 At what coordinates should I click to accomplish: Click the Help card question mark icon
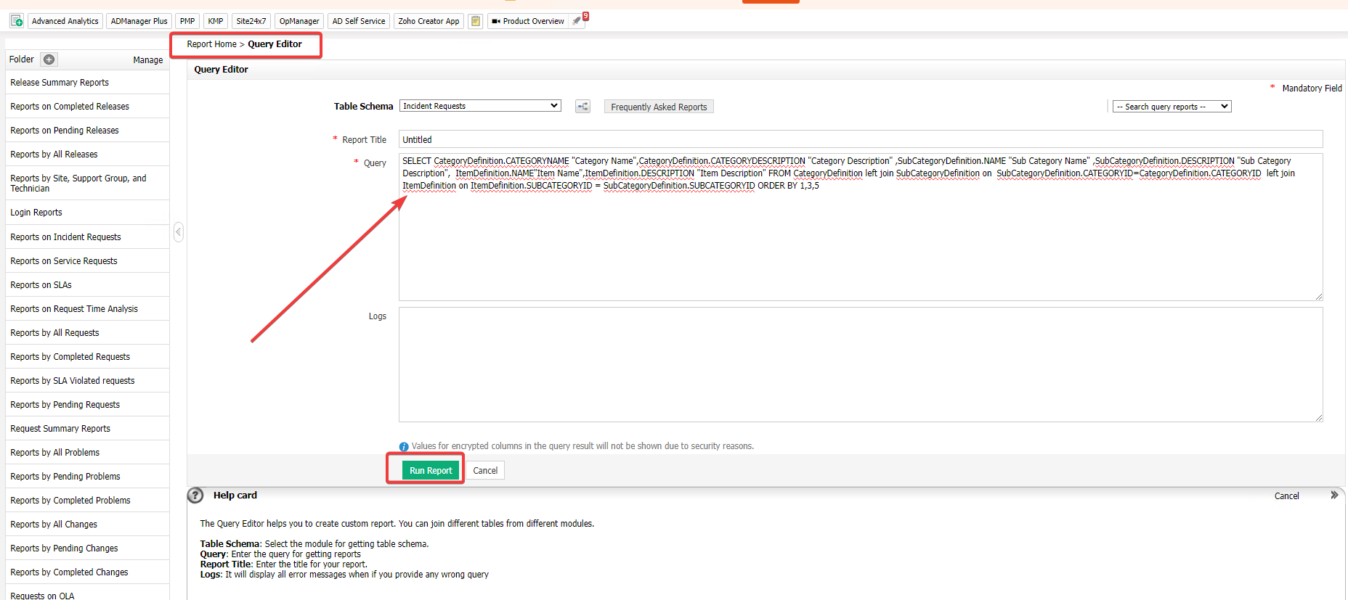click(195, 496)
